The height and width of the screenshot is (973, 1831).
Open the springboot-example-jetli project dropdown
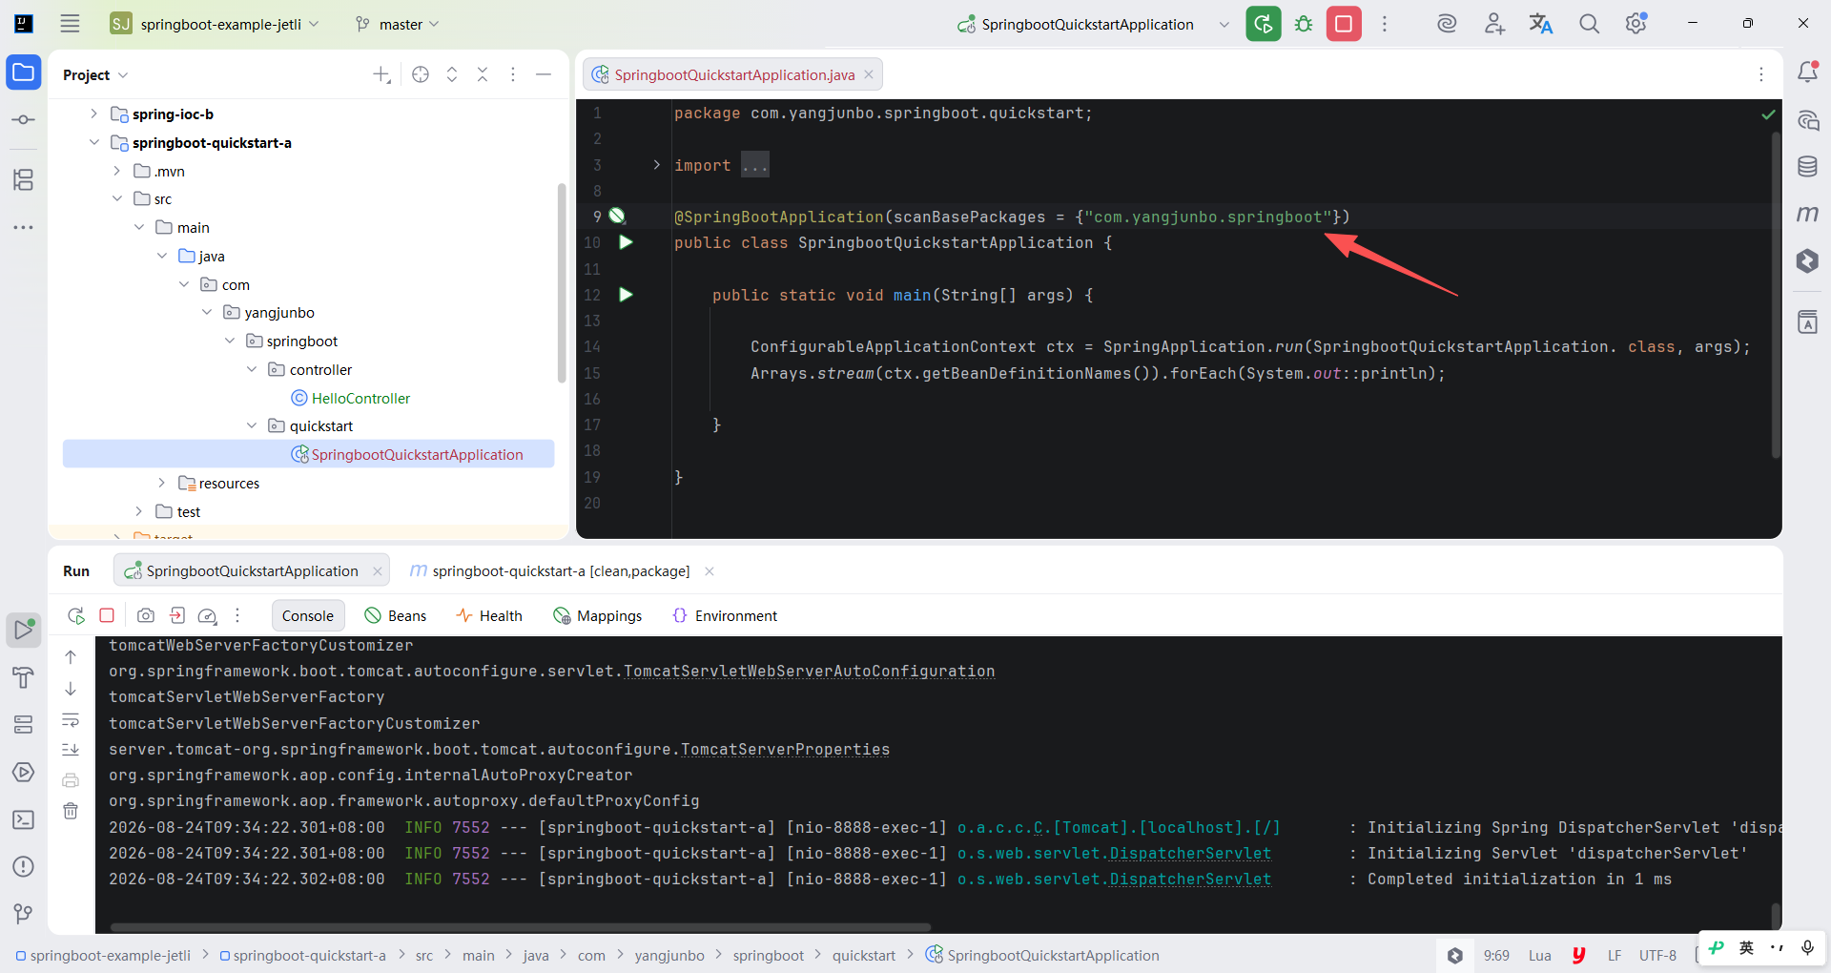click(x=215, y=24)
